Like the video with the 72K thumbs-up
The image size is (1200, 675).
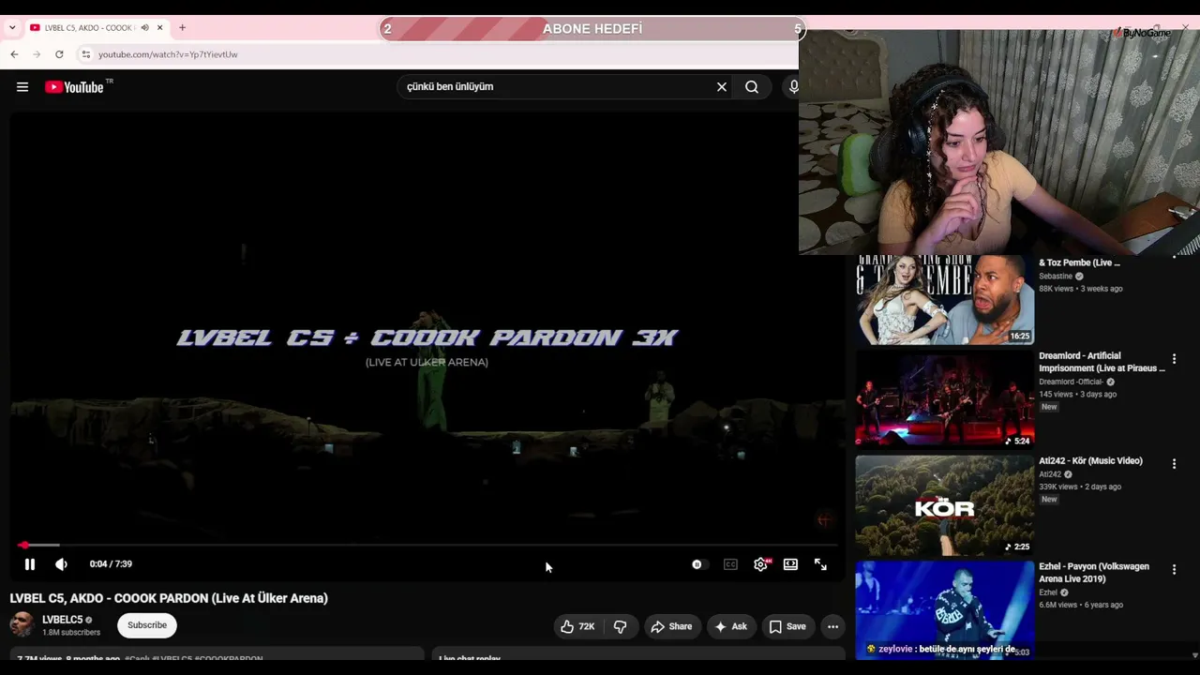[577, 626]
